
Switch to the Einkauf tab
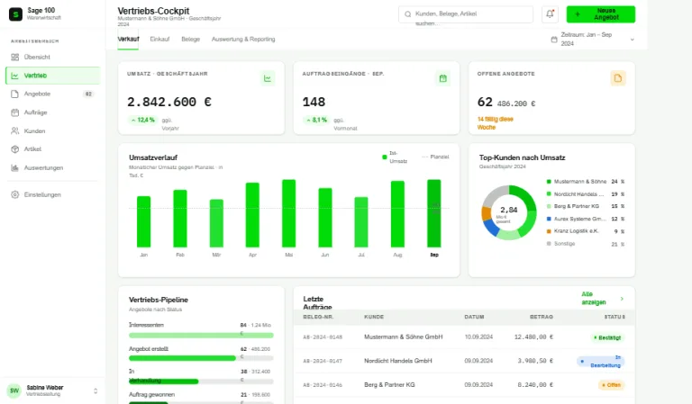pyautogui.click(x=159, y=40)
